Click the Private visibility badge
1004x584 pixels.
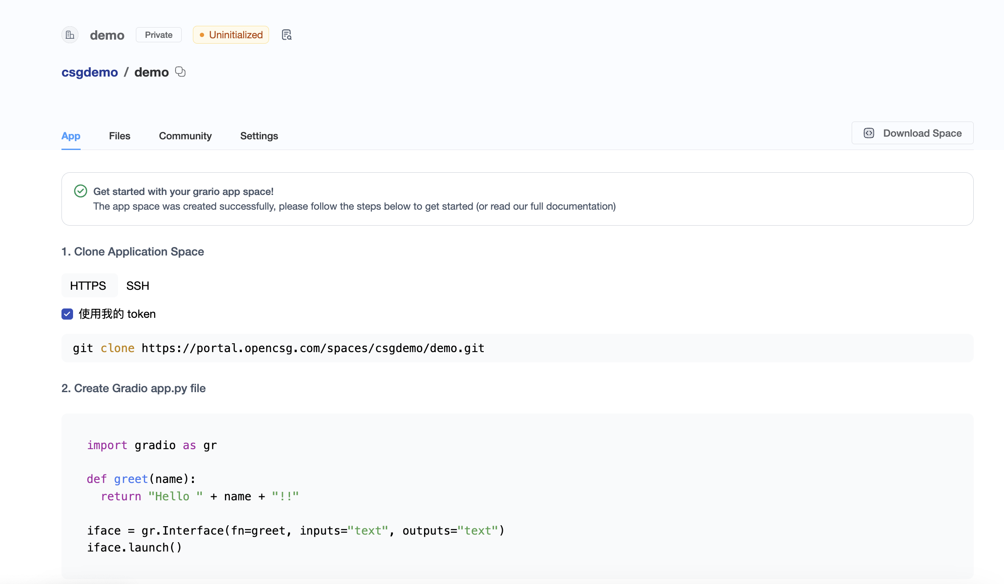click(158, 34)
